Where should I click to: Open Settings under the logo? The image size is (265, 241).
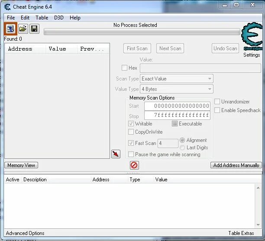[x=252, y=55]
